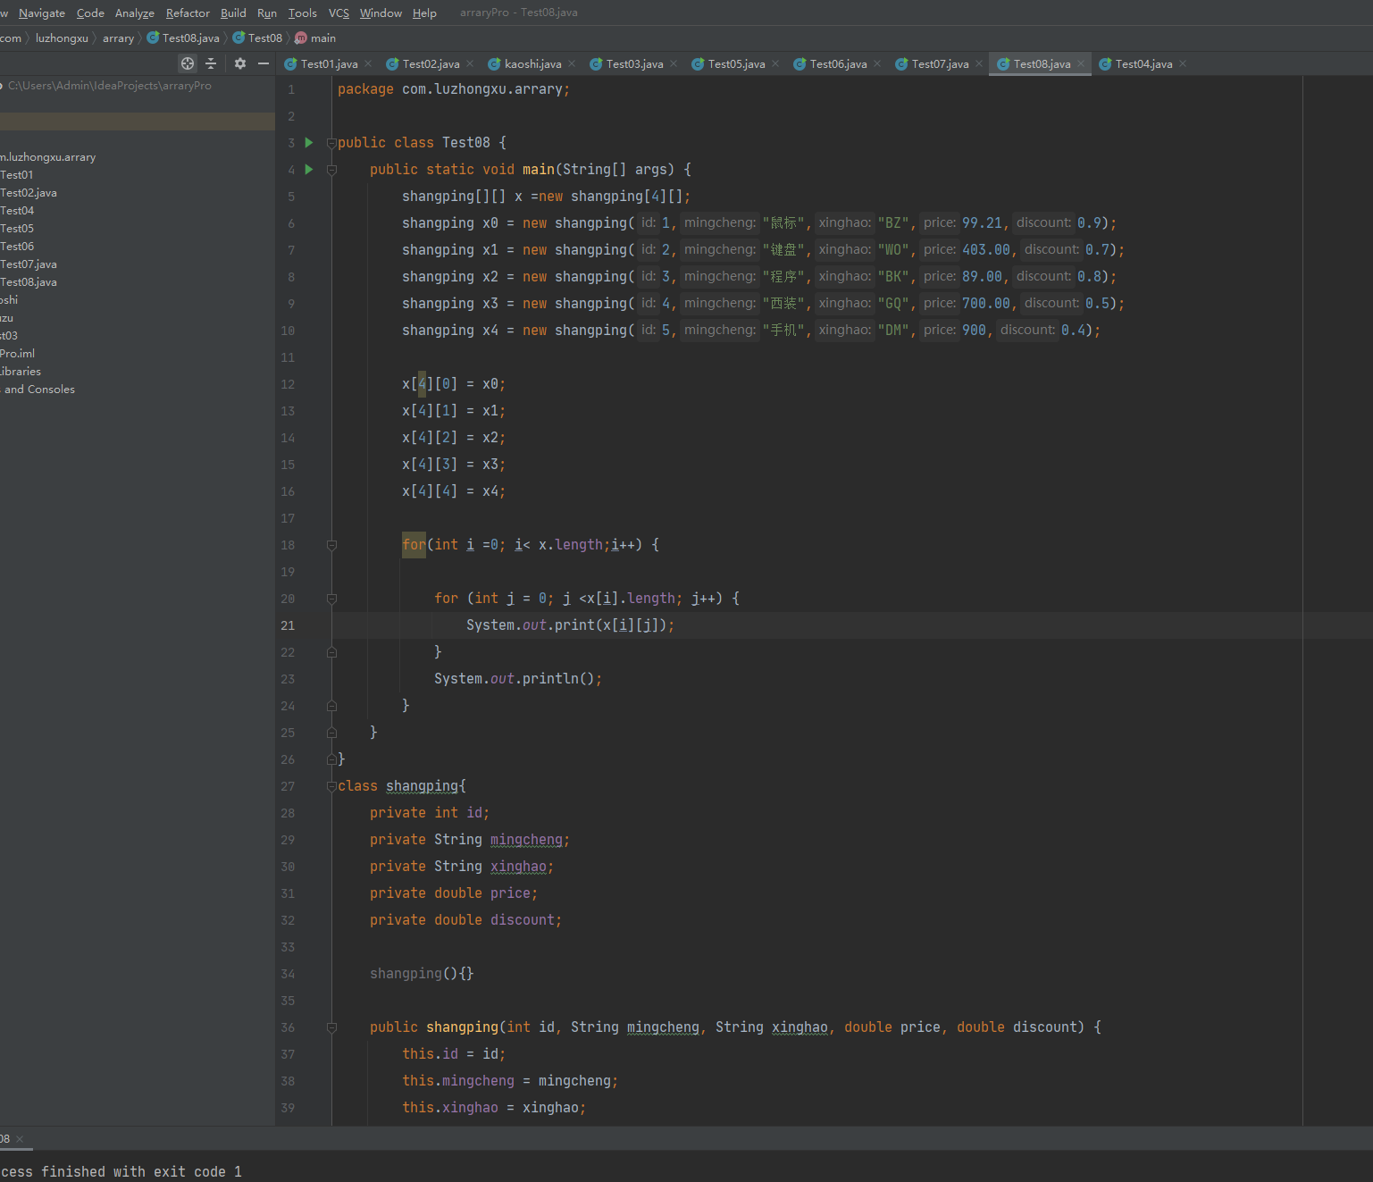The width and height of the screenshot is (1373, 1182).
Task: Open the Code menu
Action: click(90, 13)
